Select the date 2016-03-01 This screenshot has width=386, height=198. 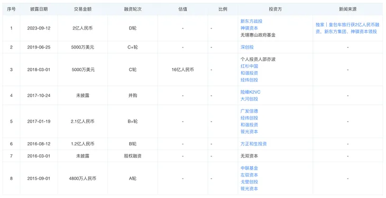(x=39, y=156)
